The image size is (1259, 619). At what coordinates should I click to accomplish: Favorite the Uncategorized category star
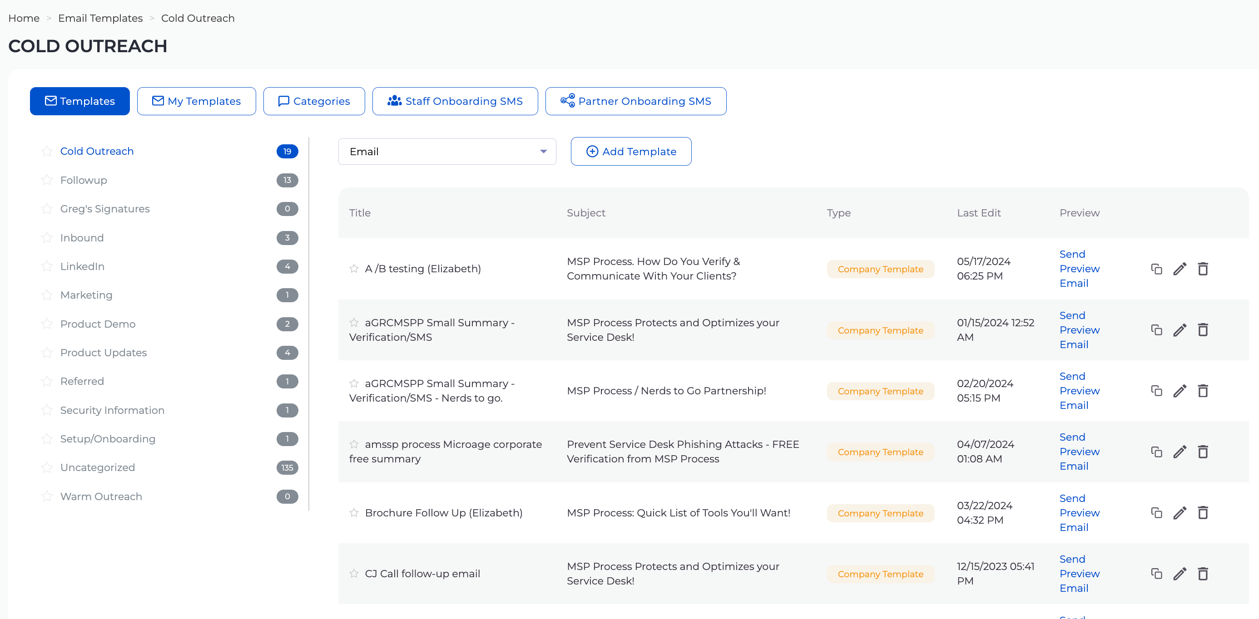(x=47, y=467)
